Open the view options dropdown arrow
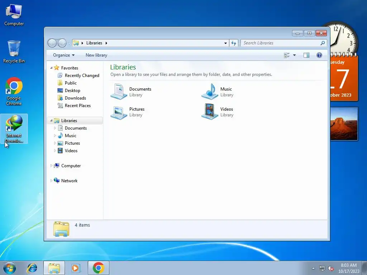 point(295,55)
